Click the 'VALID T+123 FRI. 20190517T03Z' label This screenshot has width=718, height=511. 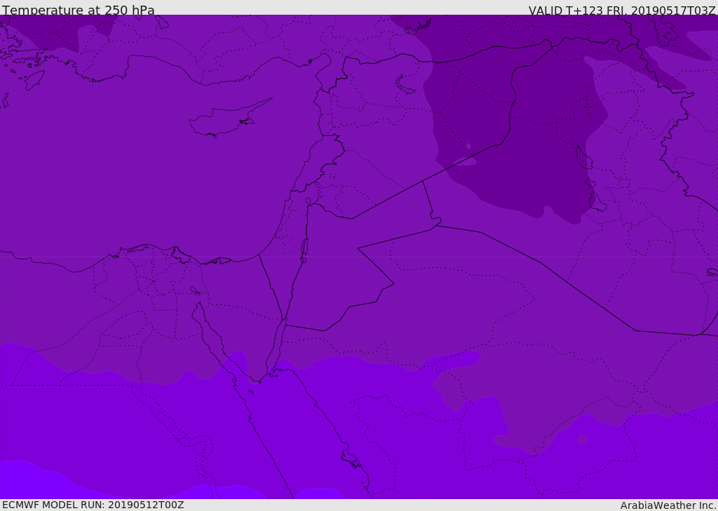tap(622, 11)
